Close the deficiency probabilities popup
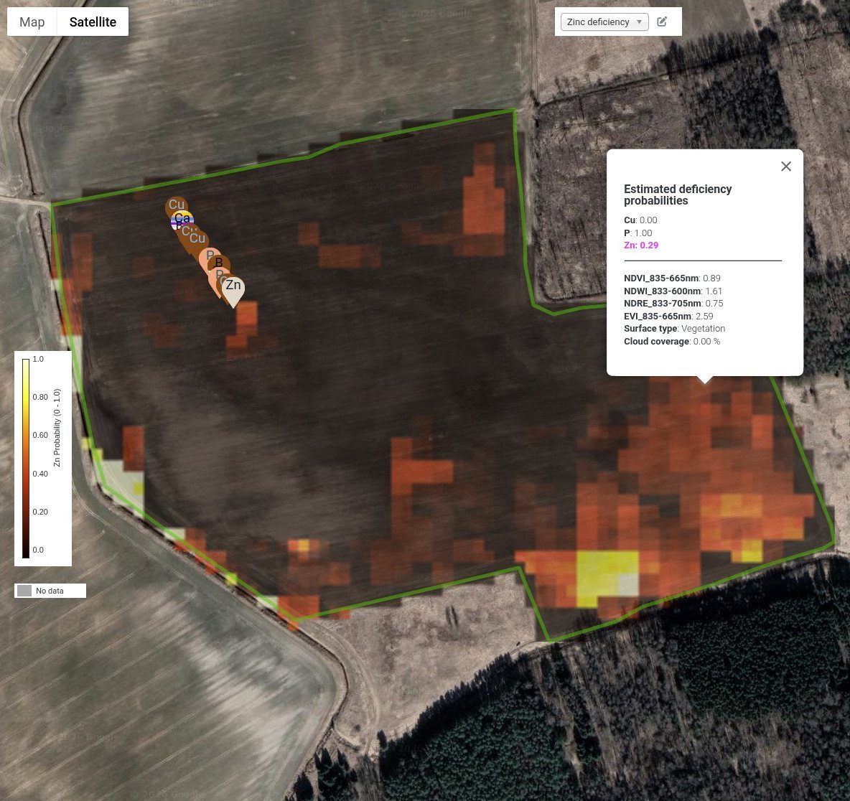 pyautogui.click(x=786, y=167)
